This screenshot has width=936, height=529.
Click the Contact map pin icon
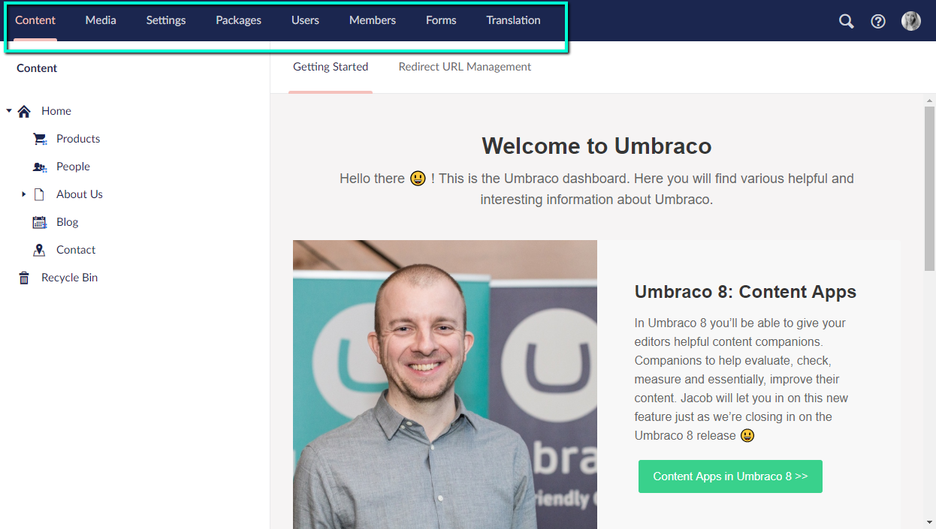(x=40, y=250)
